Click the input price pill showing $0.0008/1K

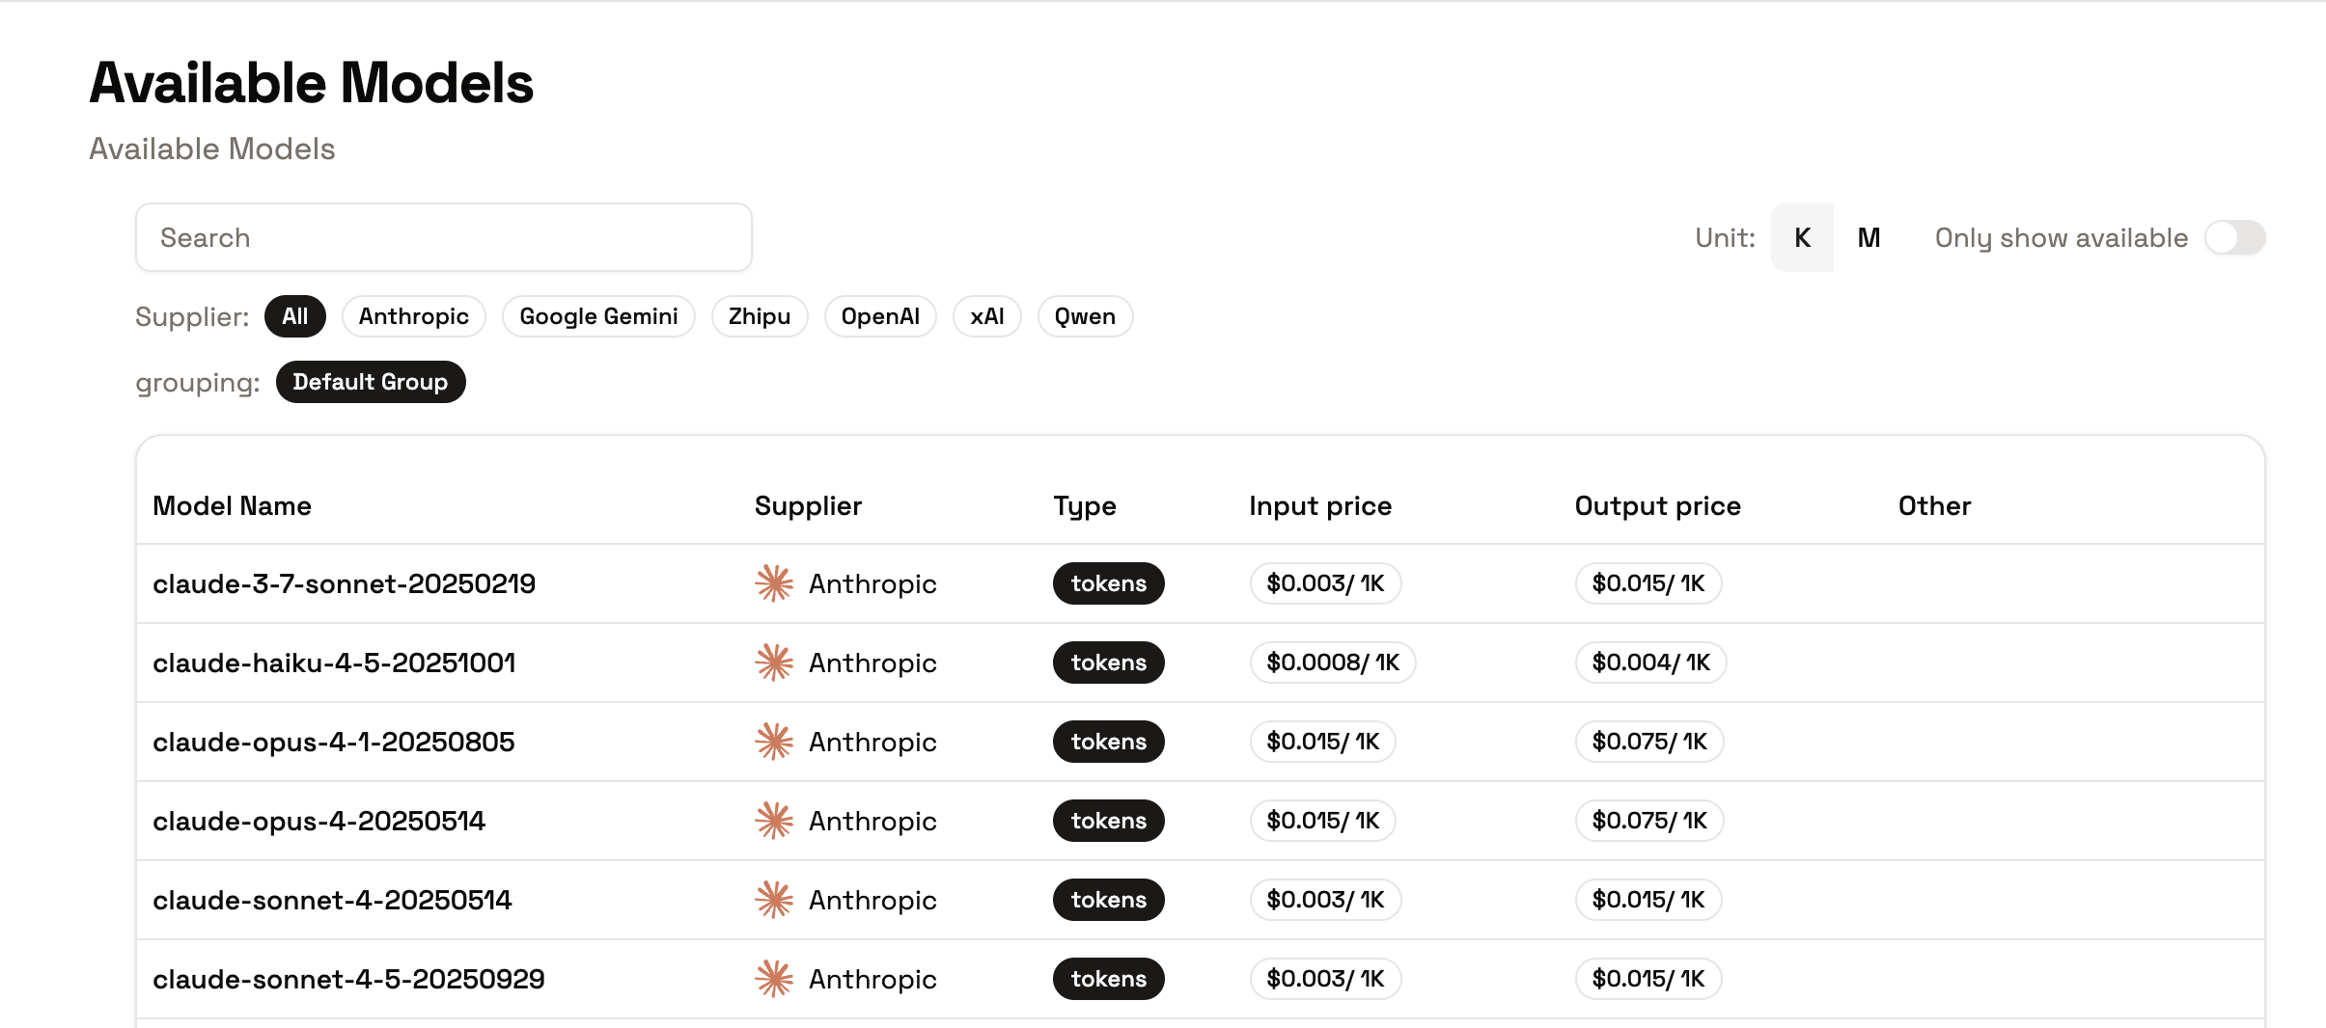(x=1333, y=663)
